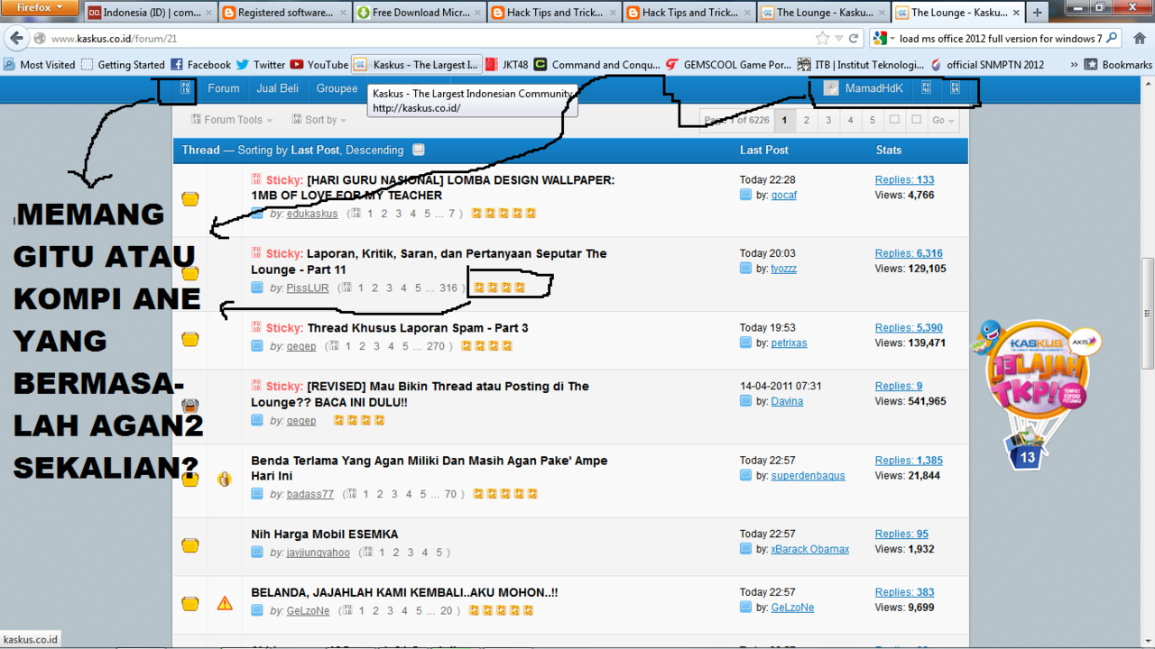Open the MamadHdK user profile link
The image size is (1155, 649).
873,88
